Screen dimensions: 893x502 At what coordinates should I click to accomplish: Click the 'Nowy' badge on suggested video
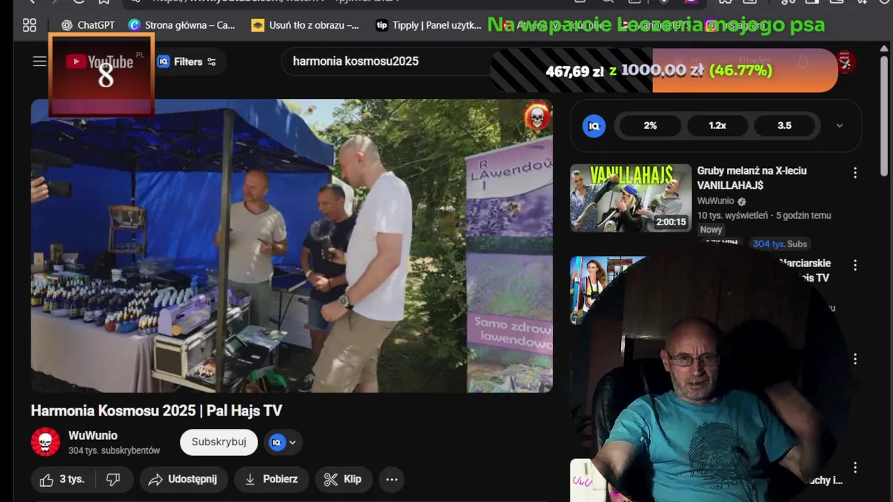coord(711,229)
